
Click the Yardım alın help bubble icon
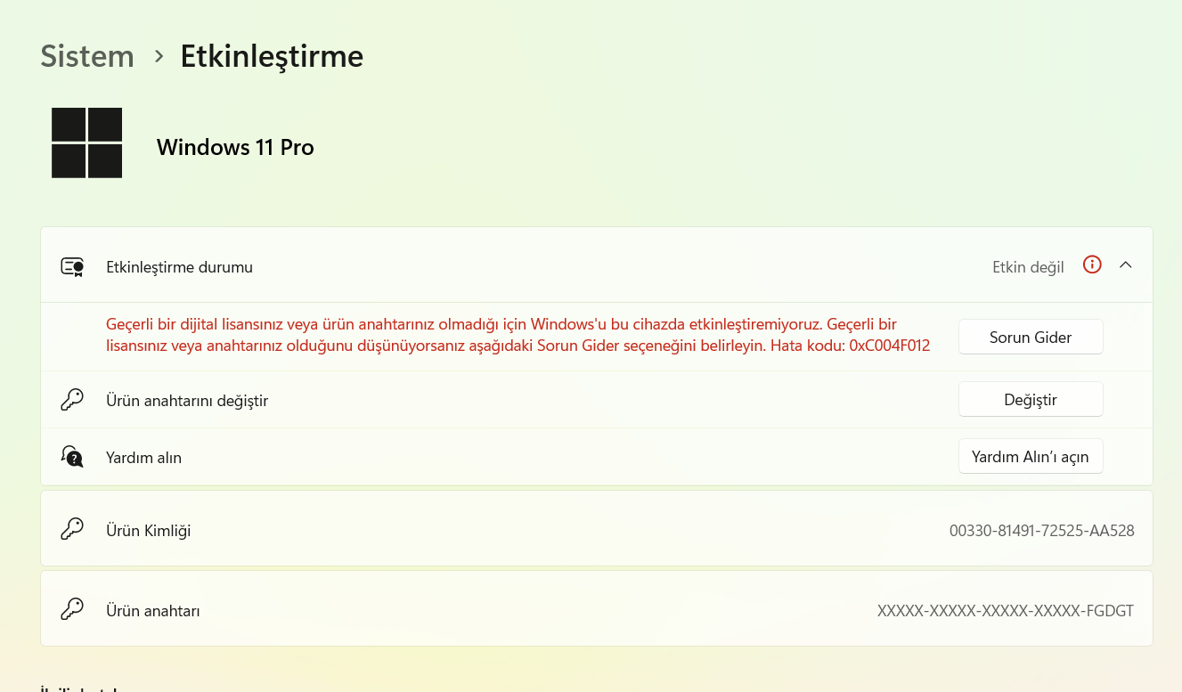(72, 457)
